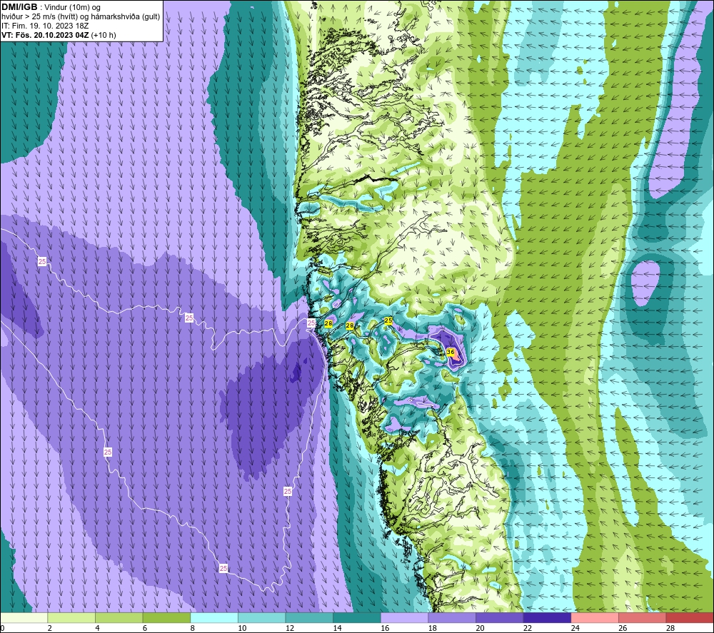Screen dimensions: 714x633
Task: Pick the pink 24–26 m/s swatch
Action: pos(595,618)
